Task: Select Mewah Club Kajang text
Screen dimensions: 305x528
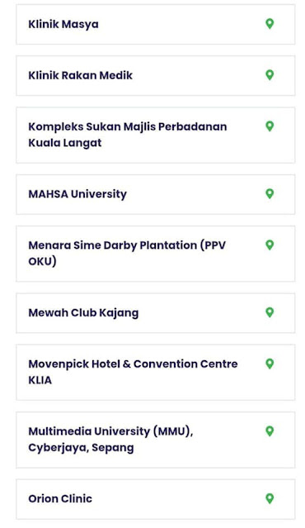Action: click(x=83, y=313)
